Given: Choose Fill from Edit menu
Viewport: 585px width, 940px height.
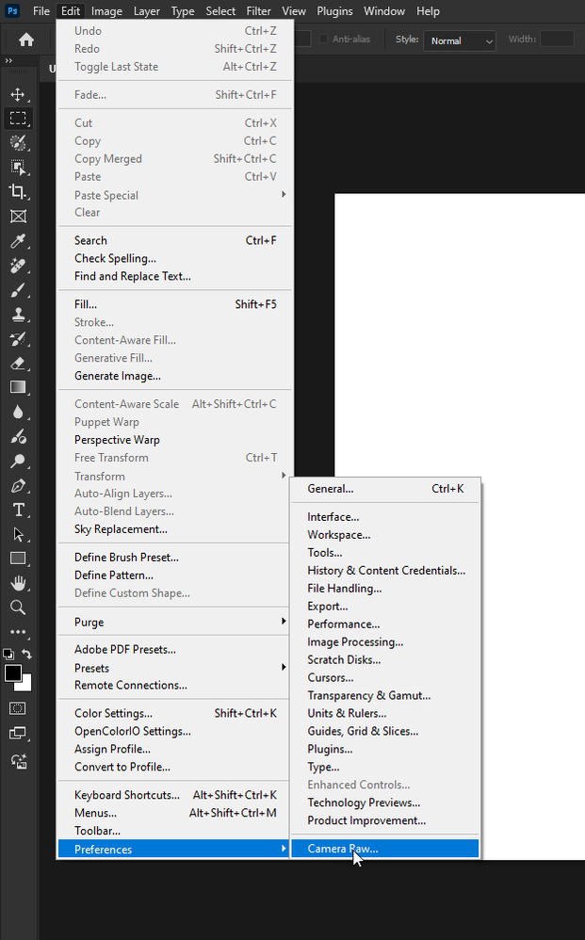Looking at the screenshot, I should click(175, 304).
